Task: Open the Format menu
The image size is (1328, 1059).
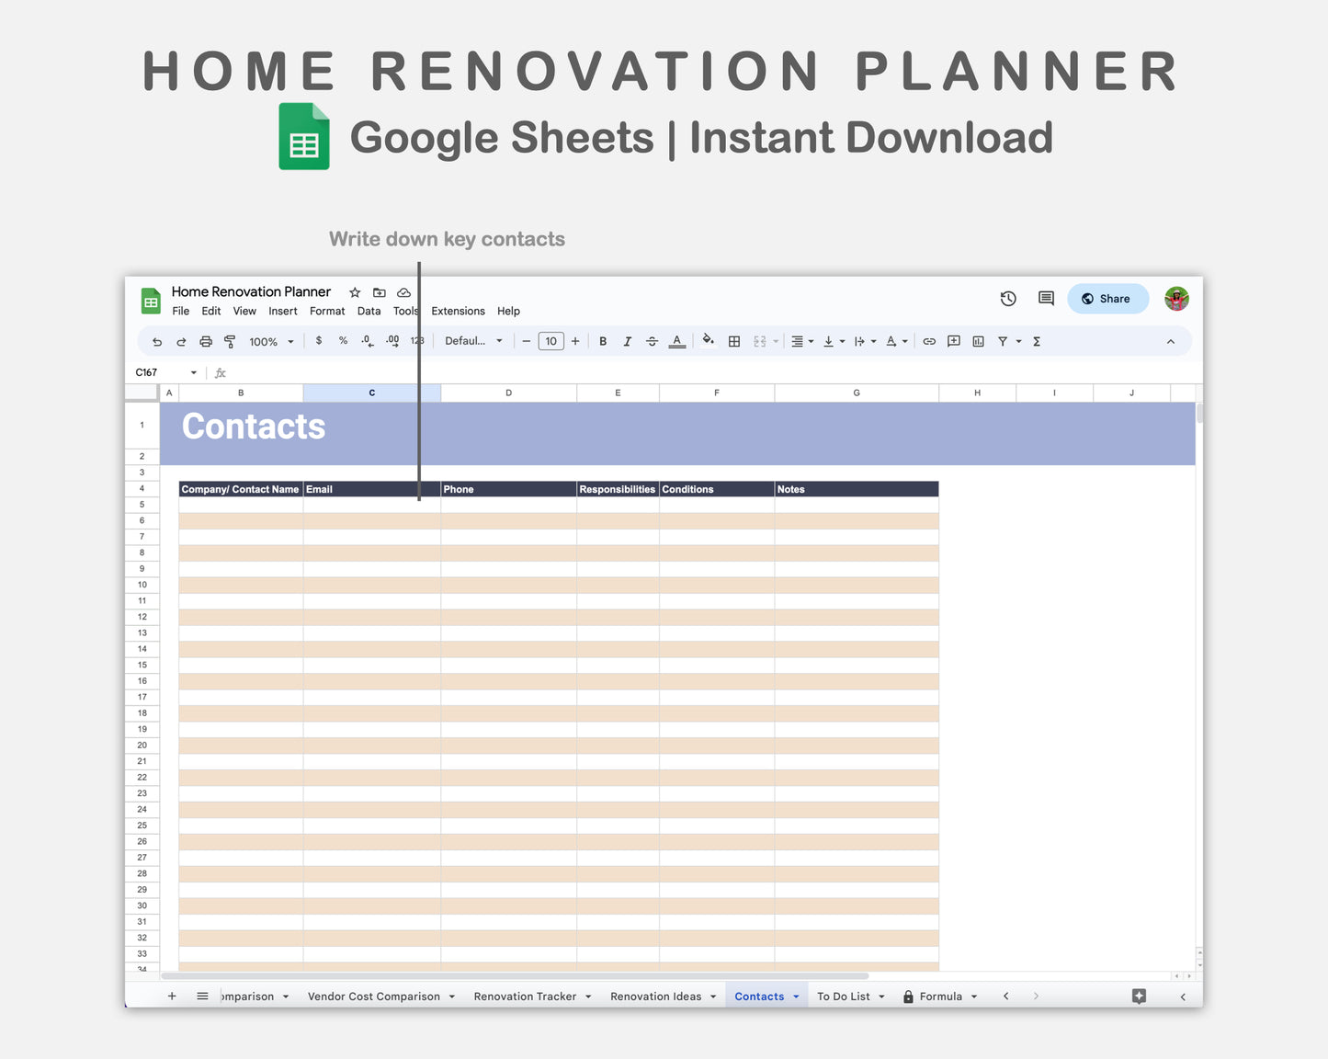Action: tap(327, 312)
